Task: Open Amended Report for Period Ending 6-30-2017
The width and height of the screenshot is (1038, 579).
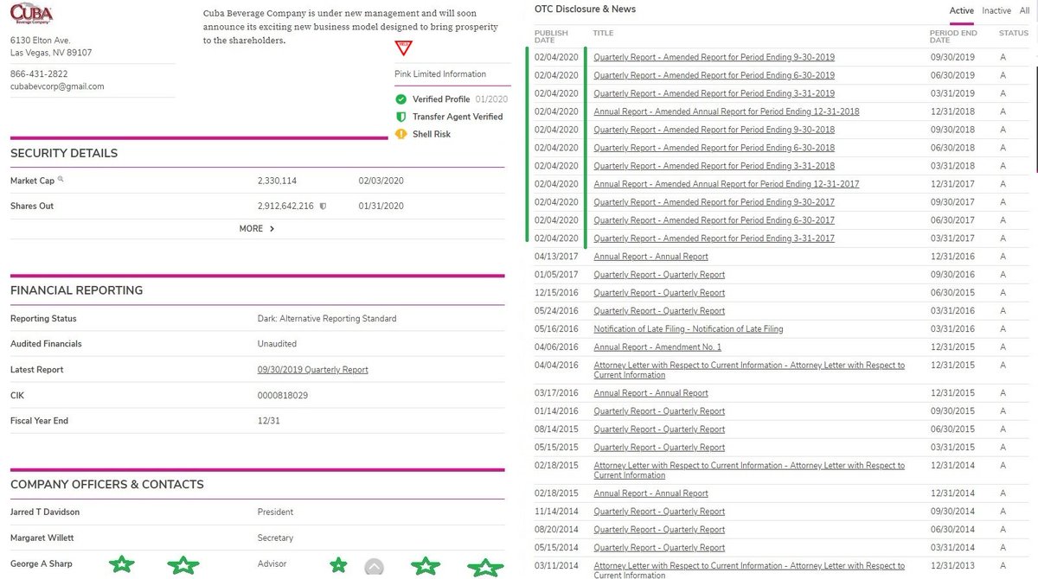Action: pos(714,220)
